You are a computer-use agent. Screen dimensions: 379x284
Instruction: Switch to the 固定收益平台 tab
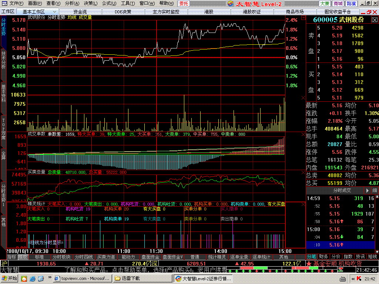point(338,11)
